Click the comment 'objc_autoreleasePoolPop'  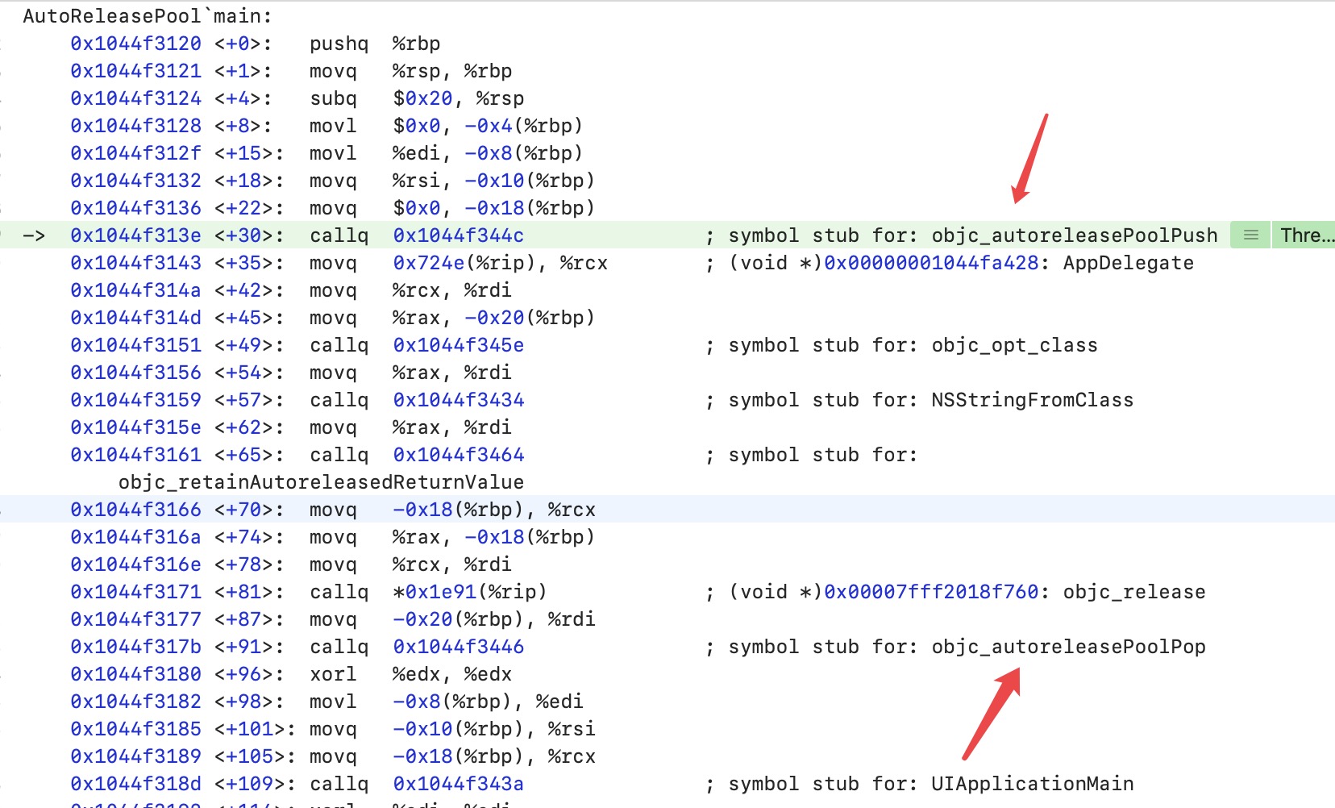coord(1069,647)
